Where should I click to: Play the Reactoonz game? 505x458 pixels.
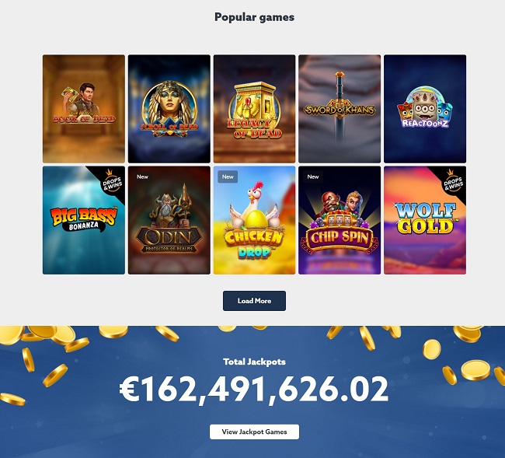[x=425, y=109]
